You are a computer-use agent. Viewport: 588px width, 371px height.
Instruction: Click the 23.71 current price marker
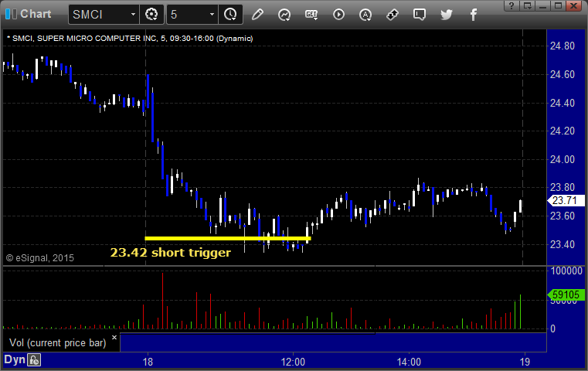(x=566, y=200)
